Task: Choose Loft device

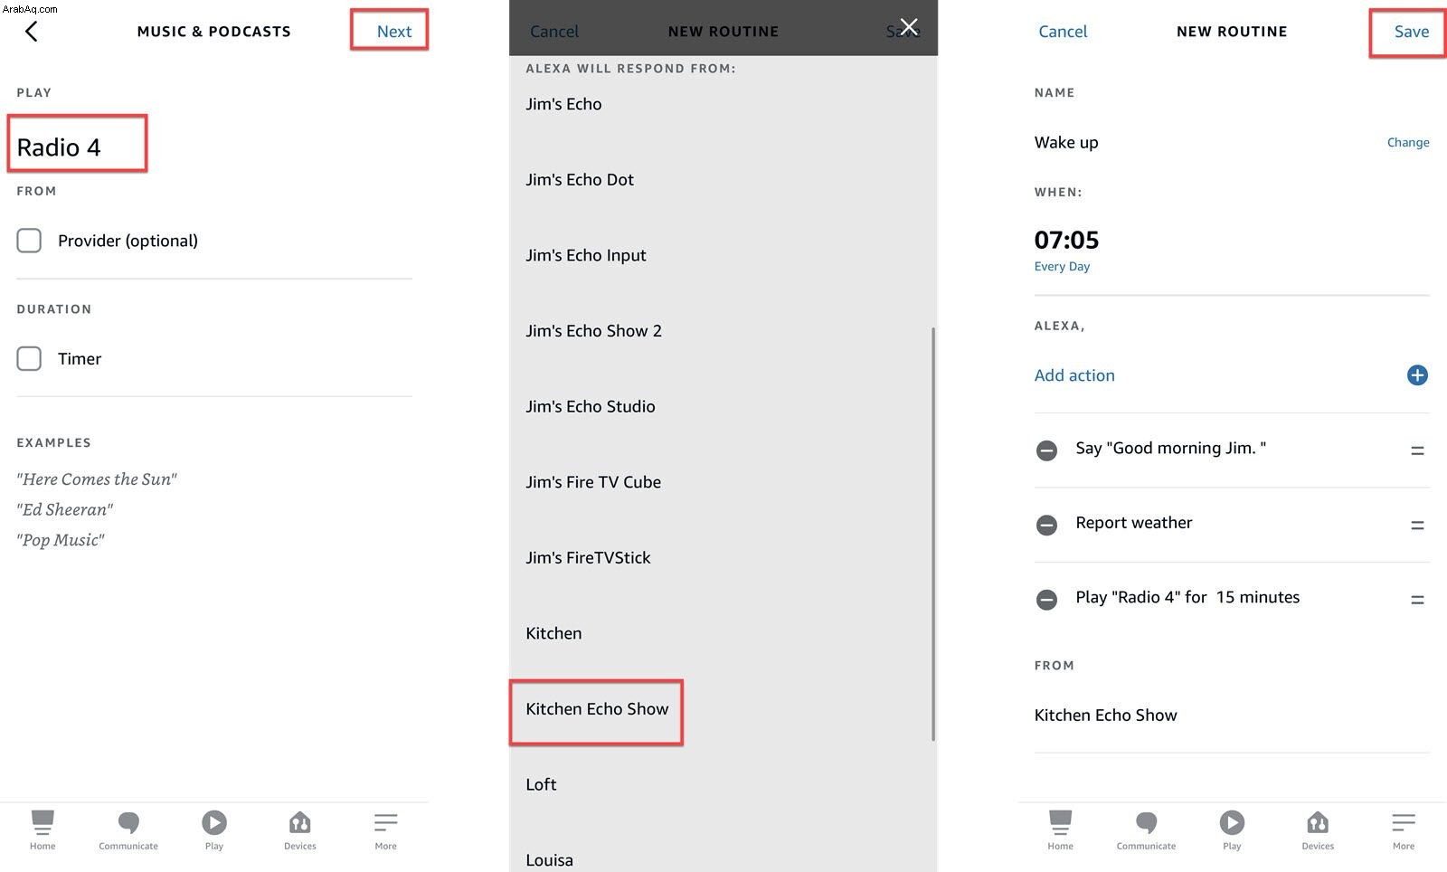Action: click(541, 784)
